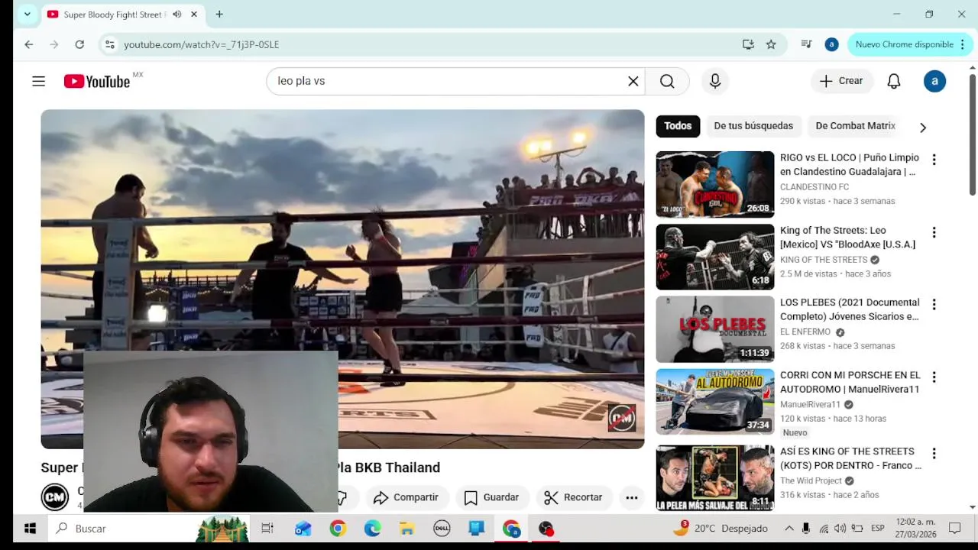Open the YouTube hamburger guide menu

[x=39, y=81]
